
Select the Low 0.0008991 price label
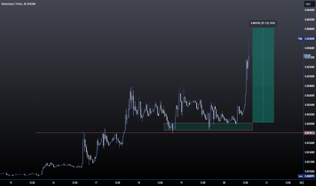(x=306, y=176)
